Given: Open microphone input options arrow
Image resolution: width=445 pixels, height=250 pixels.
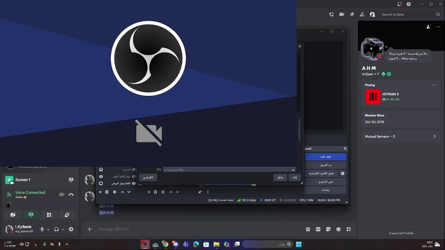Looking at the screenshot, I should [48, 229].
